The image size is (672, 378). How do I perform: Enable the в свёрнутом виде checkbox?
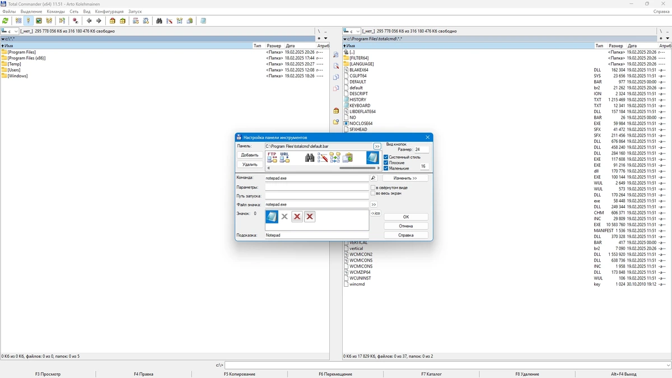373,188
